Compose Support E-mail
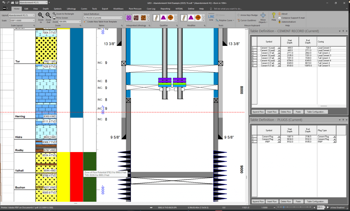350x211 pixels. pyautogui.click(x=291, y=18)
